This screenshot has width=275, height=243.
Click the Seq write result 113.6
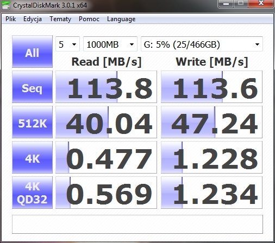pyautogui.click(x=211, y=87)
